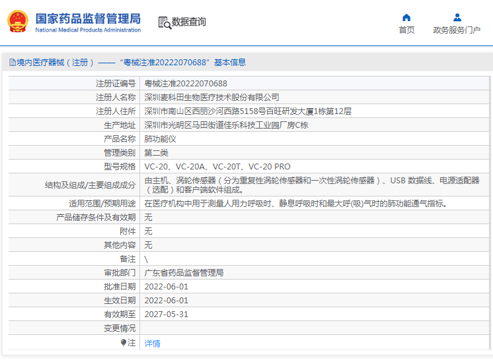The height and width of the screenshot is (360, 493).
Task: Click the 有效期至 label
Action: point(120,315)
